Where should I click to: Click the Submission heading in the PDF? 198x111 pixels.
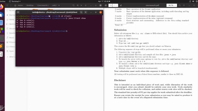[120, 30]
